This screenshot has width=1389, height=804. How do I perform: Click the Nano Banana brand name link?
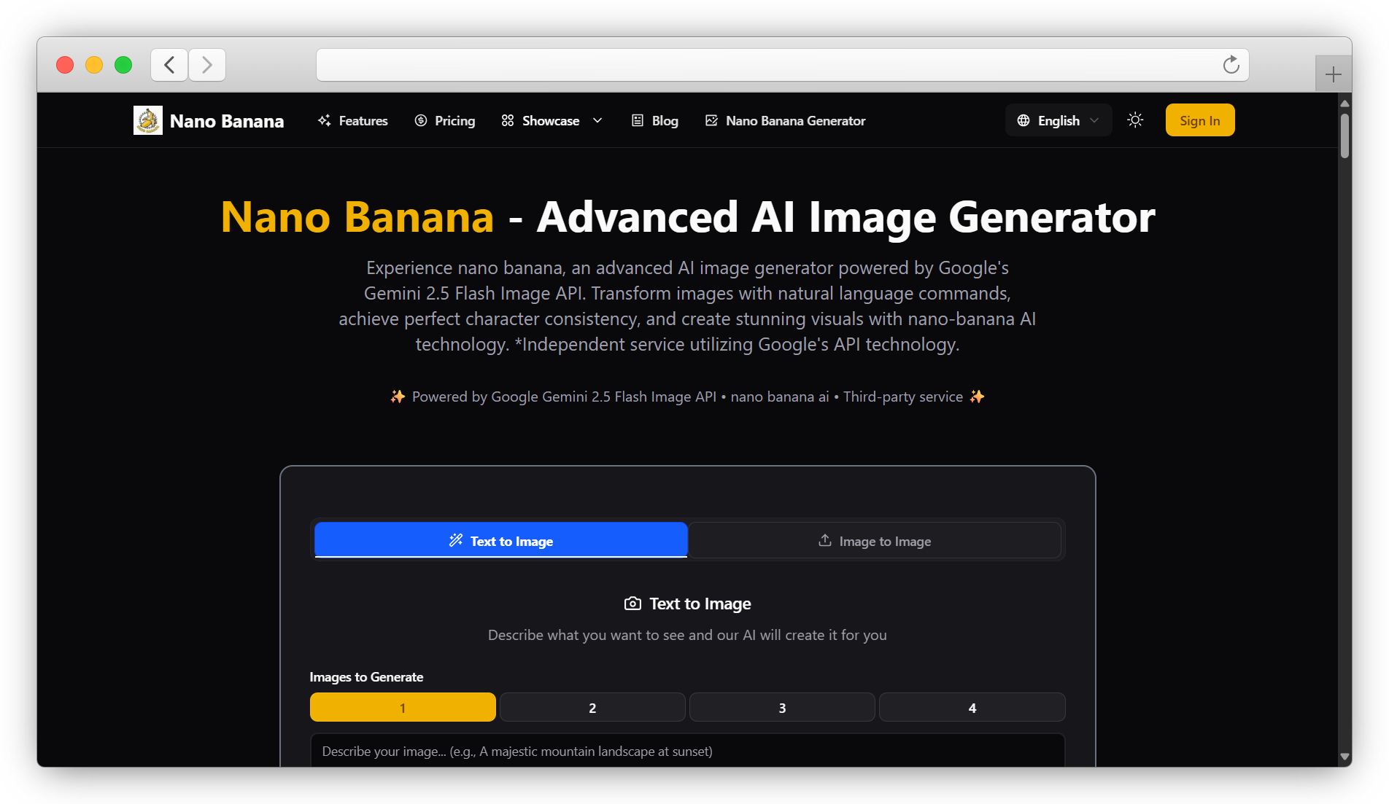coord(227,120)
